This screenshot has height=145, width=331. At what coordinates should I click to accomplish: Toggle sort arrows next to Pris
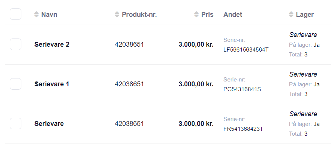(x=196, y=14)
